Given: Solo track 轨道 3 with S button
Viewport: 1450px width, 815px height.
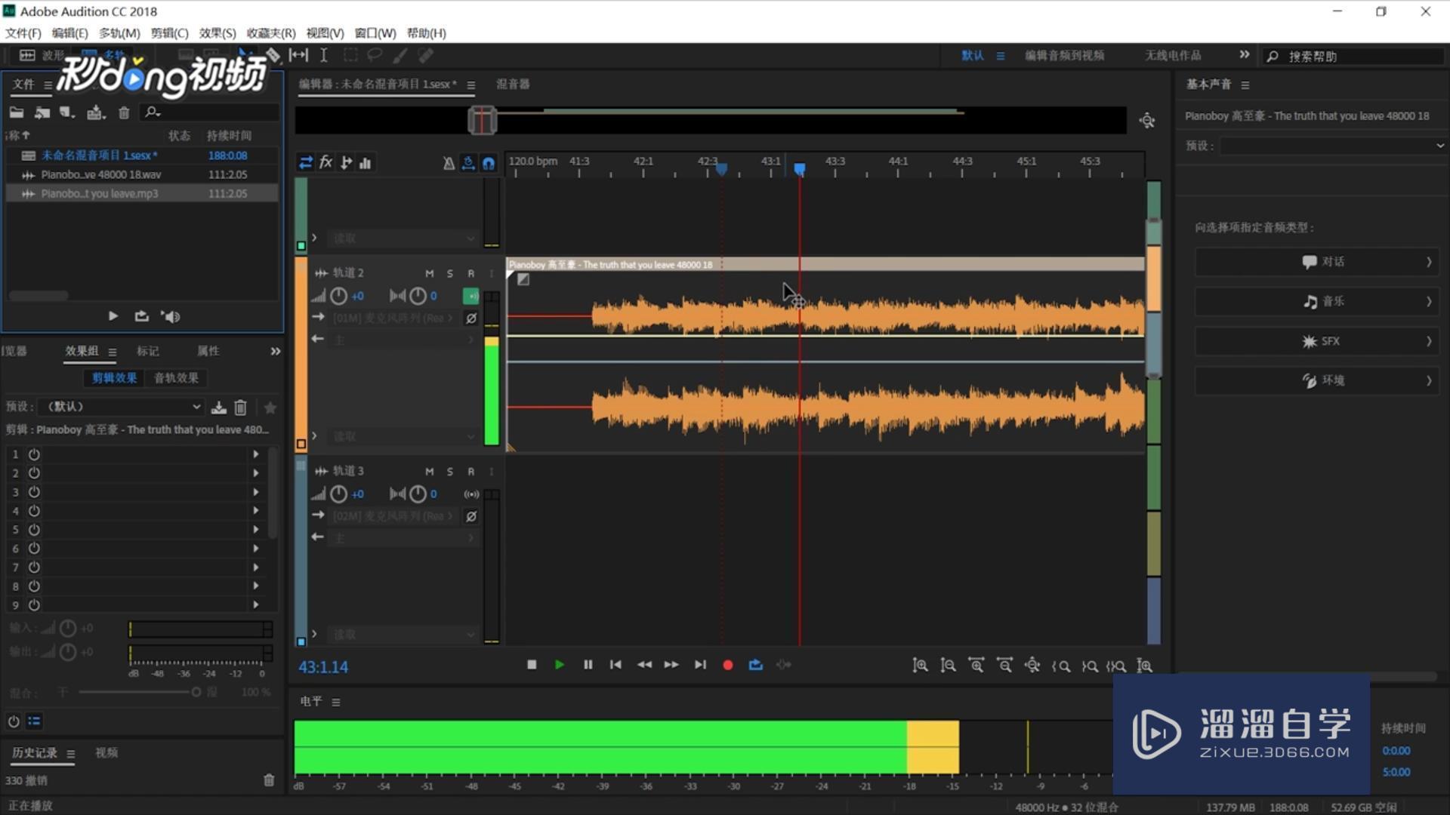Looking at the screenshot, I should 450,472.
